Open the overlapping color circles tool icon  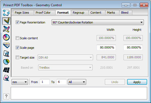pos(6,62)
